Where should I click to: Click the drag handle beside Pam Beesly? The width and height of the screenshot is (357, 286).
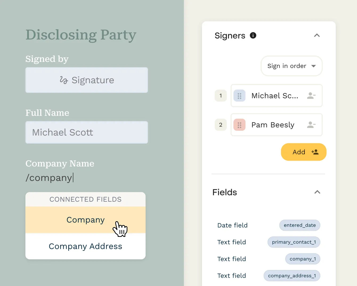click(239, 125)
